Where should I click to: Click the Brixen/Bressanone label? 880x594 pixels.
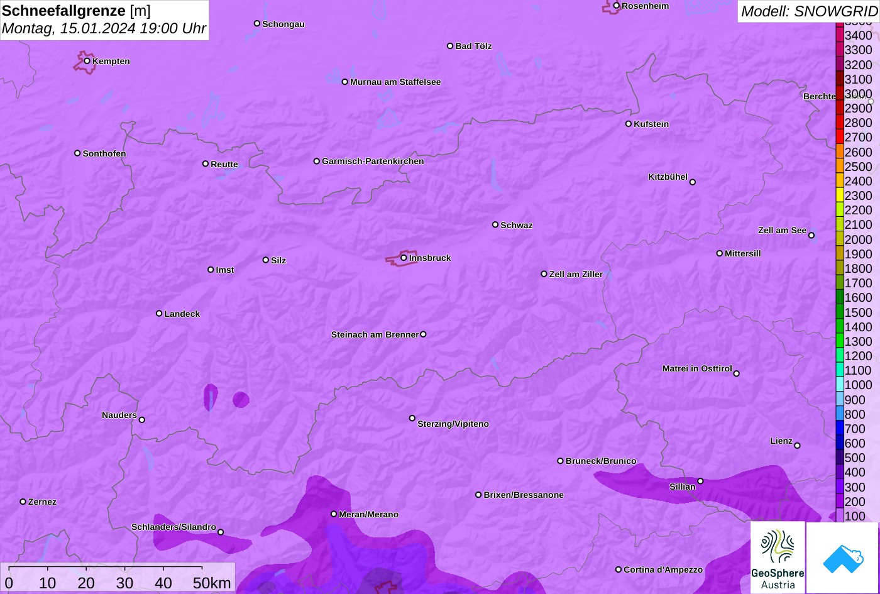(x=524, y=495)
